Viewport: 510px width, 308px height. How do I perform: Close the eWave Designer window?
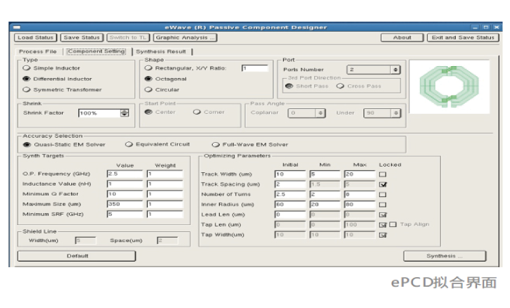tap(497, 27)
